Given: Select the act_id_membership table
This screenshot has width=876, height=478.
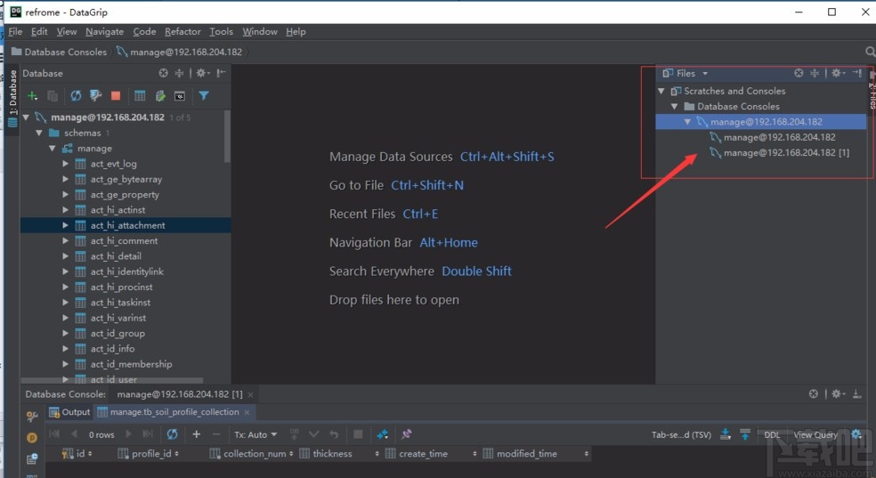Looking at the screenshot, I should click(x=131, y=364).
